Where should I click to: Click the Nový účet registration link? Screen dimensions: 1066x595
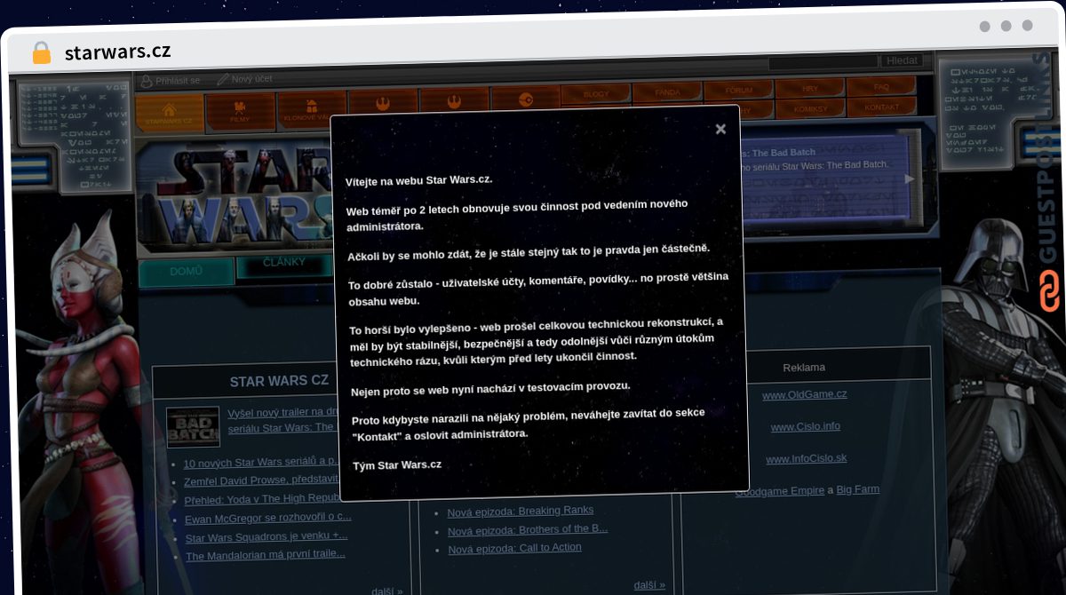click(251, 79)
